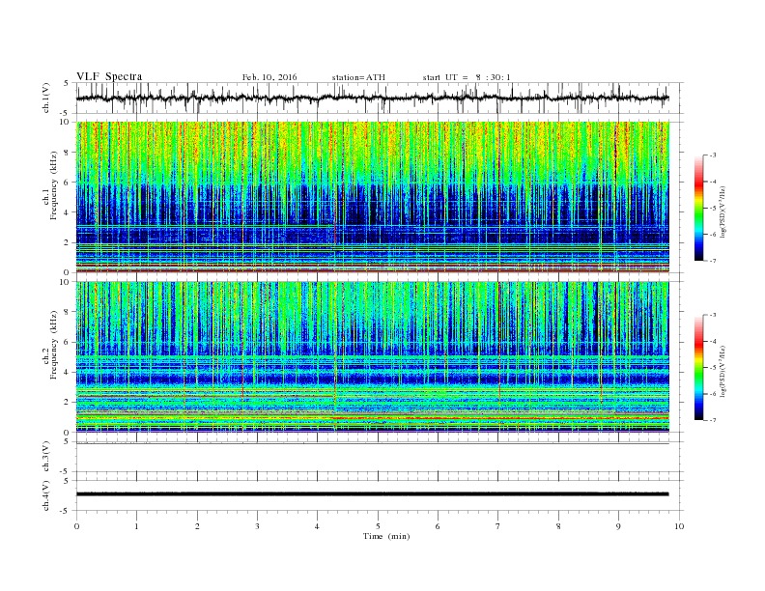Click the "Time (min)" x-axis label
765x591 pixels.
tap(386, 536)
